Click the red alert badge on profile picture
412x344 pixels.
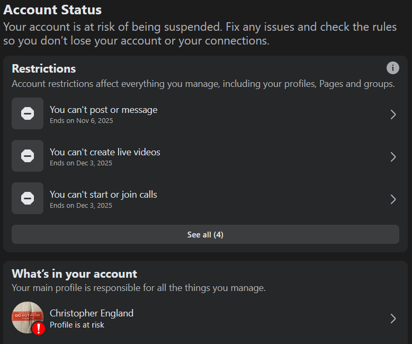39,329
